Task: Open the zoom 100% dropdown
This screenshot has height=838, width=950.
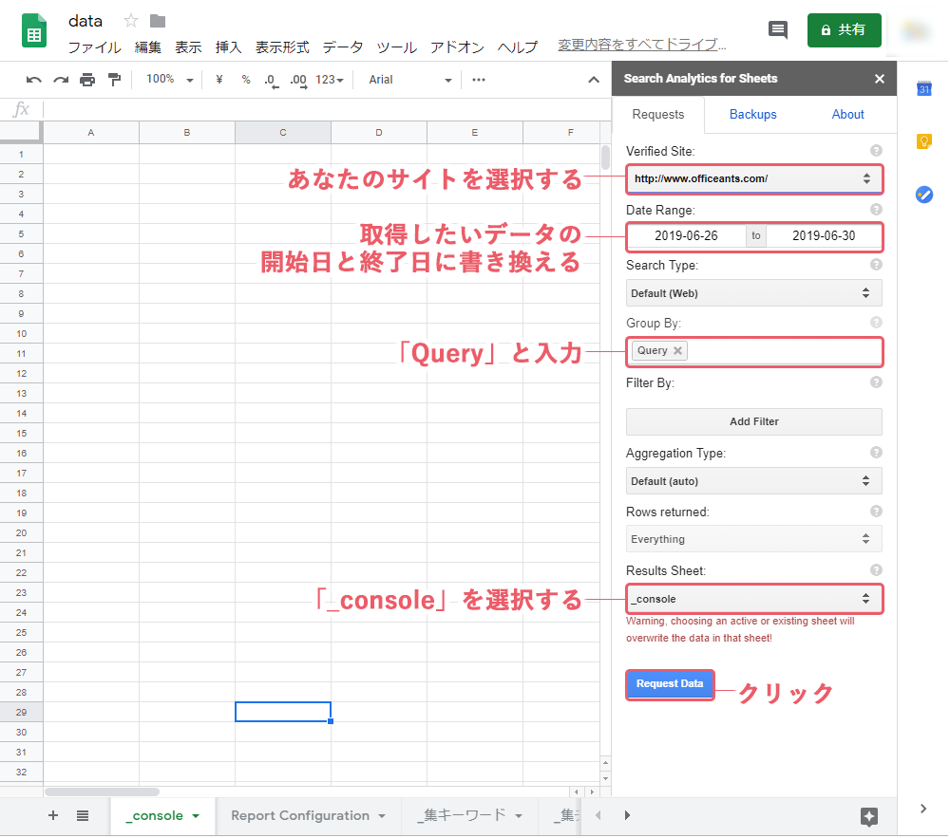Action: tap(169, 80)
